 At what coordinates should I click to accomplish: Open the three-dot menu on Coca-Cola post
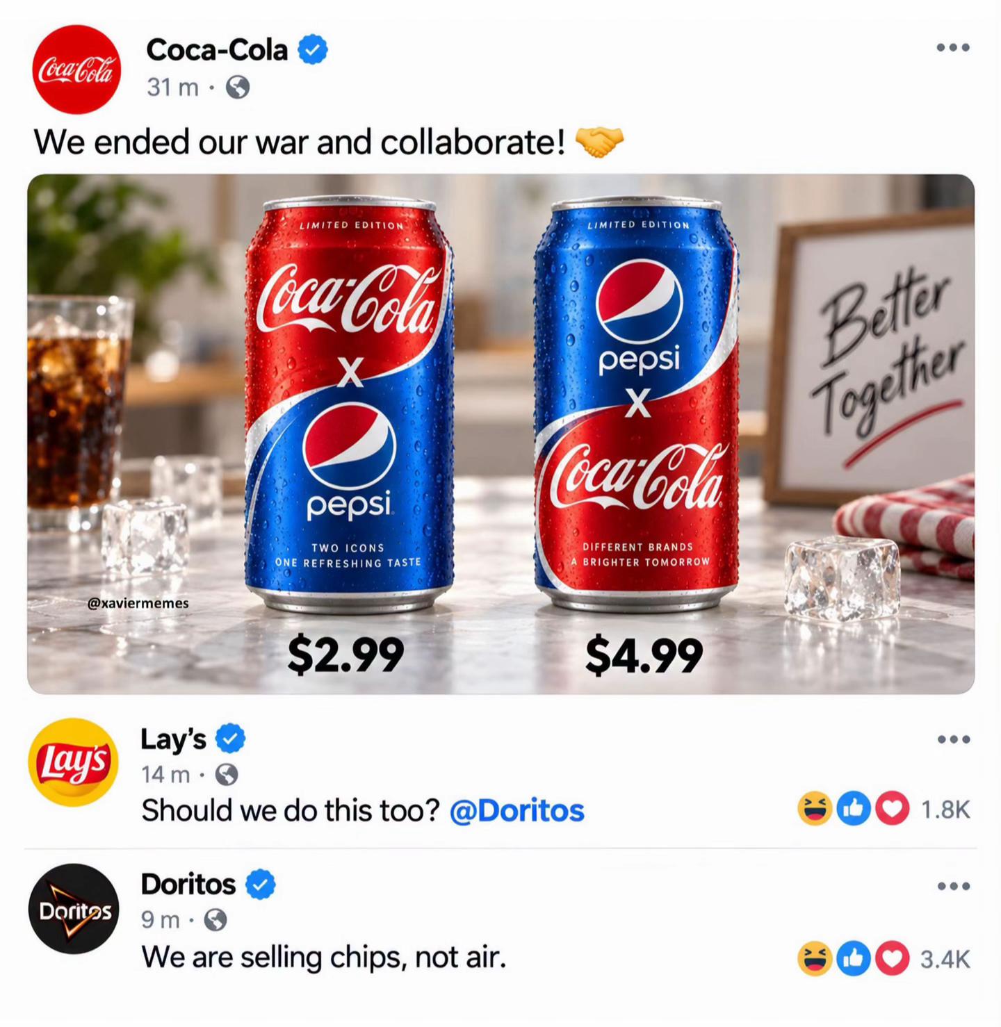[x=952, y=48]
